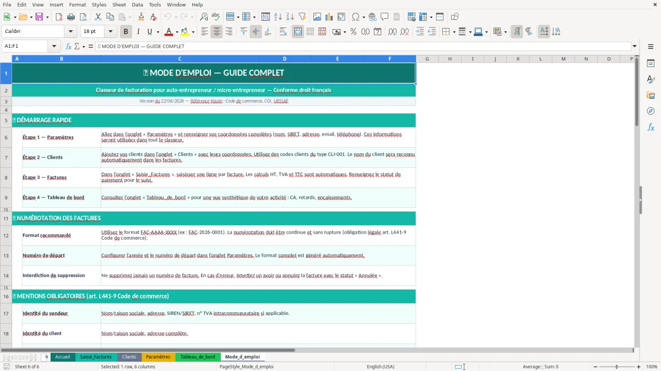Screen dimensions: 661x371
Task: Select column C header
Action: click(180, 59)
